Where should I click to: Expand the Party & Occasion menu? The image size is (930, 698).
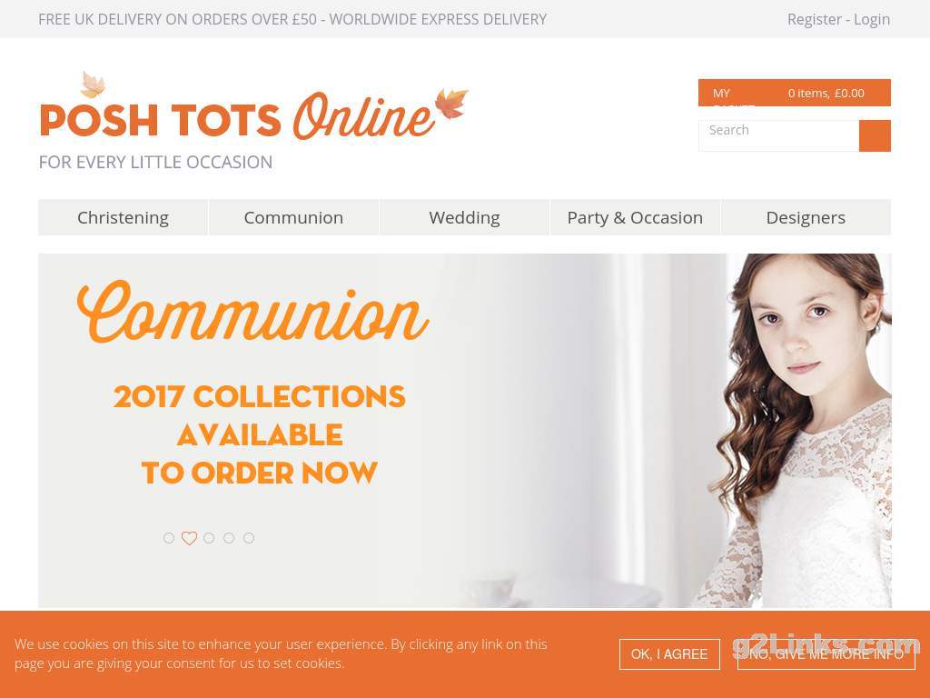coord(635,218)
